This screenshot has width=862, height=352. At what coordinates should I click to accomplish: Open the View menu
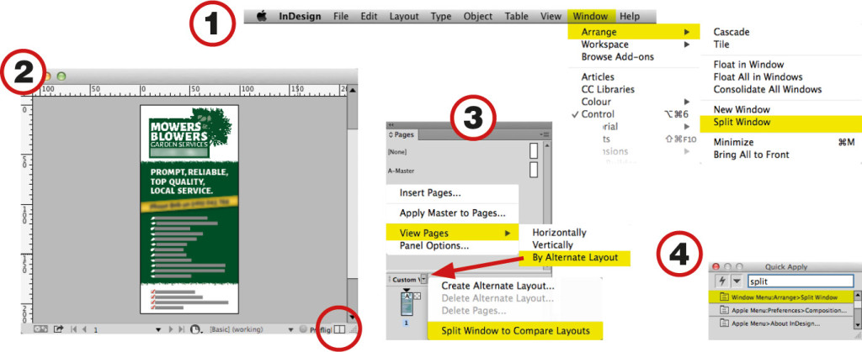pos(551,17)
